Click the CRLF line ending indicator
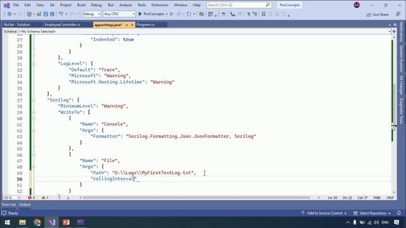Screen dimensions: 406x228 coord(390,198)
